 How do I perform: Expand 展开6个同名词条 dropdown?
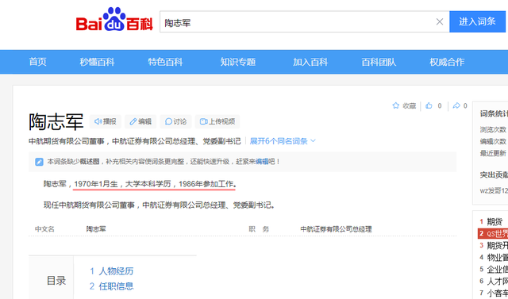283,141
